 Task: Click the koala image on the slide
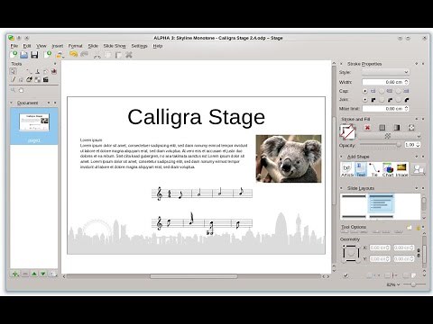point(289,158)
